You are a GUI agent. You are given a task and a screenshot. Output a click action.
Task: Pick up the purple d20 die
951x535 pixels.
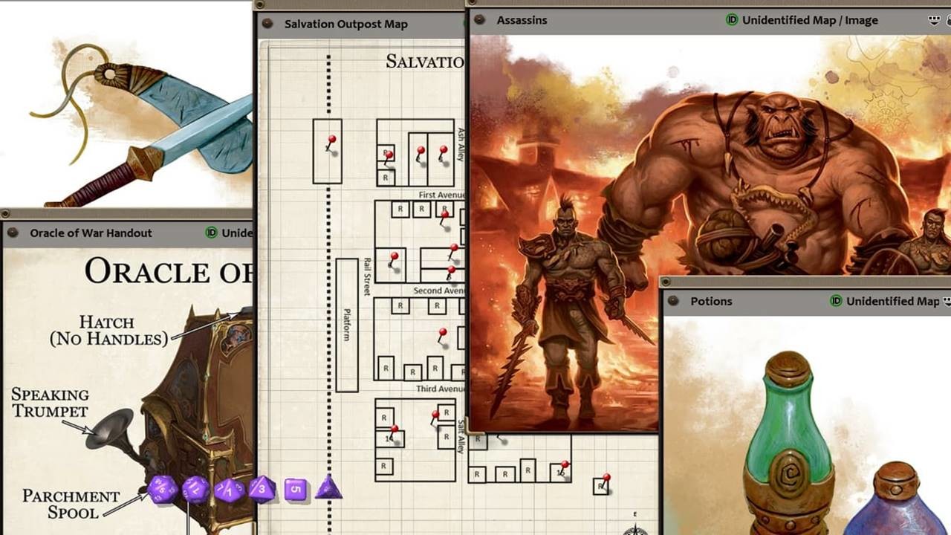(x=162, y=490)
